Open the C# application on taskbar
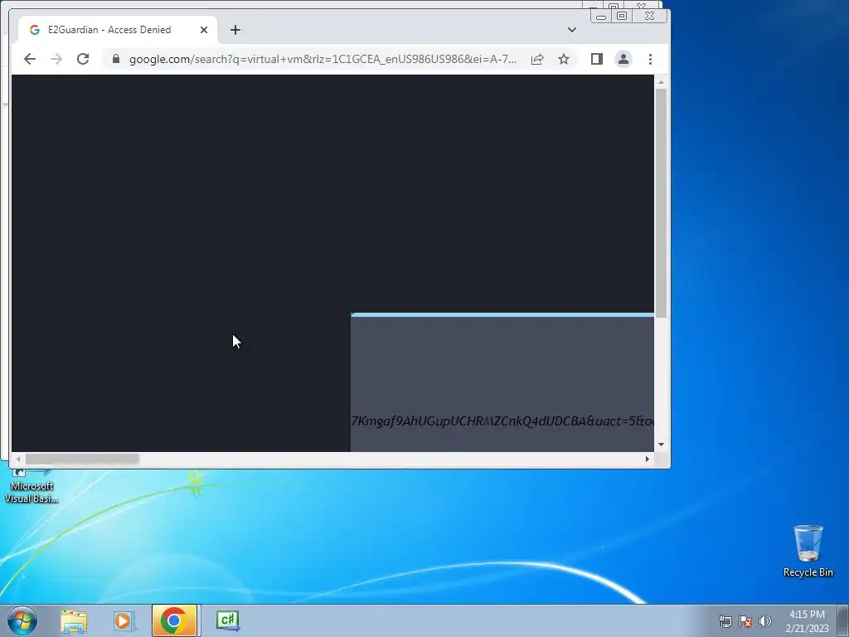The image size is (849, 637). pos(227,620)
